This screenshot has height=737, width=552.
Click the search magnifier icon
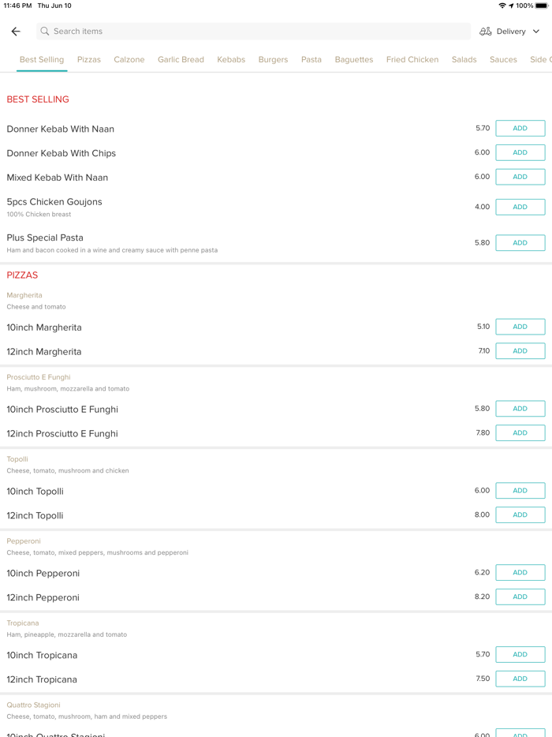coord(45,32)
